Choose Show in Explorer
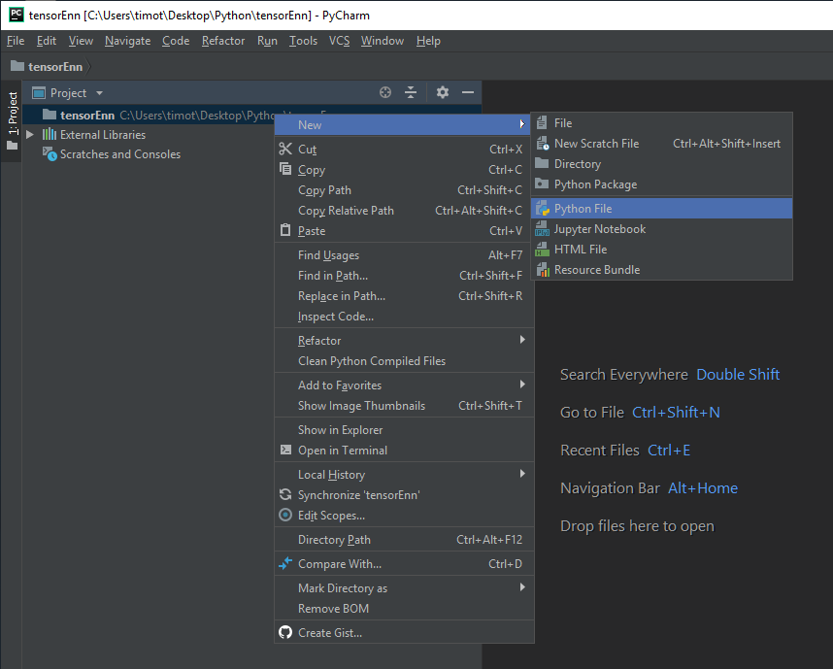 point(404,430)
